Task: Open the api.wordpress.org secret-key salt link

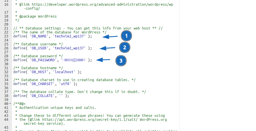Action: 97,120
